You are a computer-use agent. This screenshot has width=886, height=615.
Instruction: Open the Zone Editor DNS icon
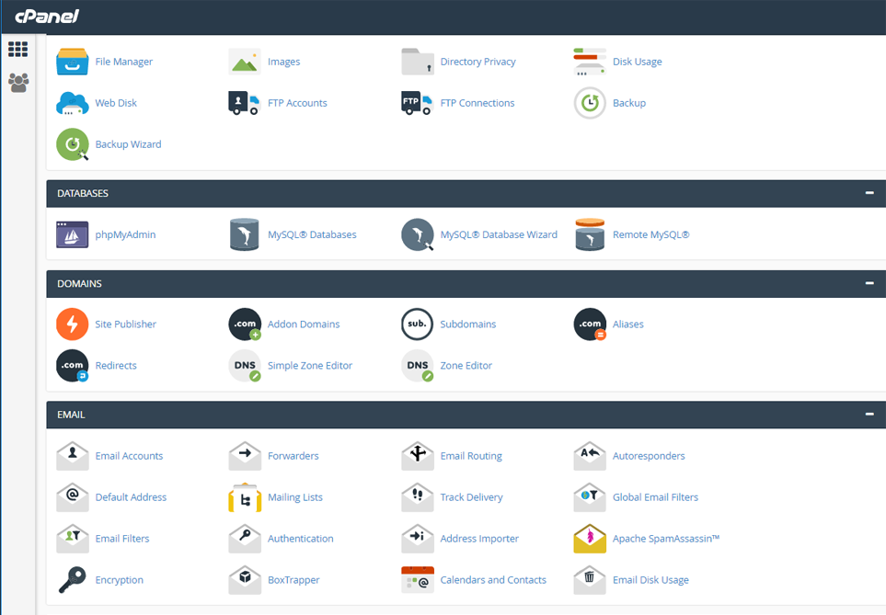pos(418,365)
